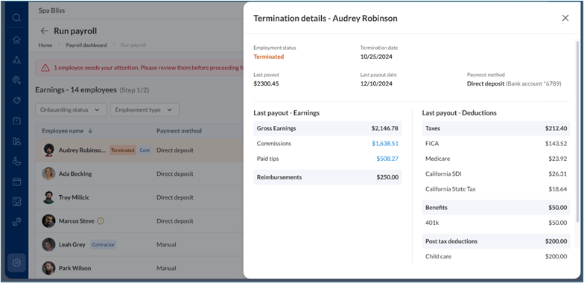Click the FICA deduction row

tap(496, 143)
